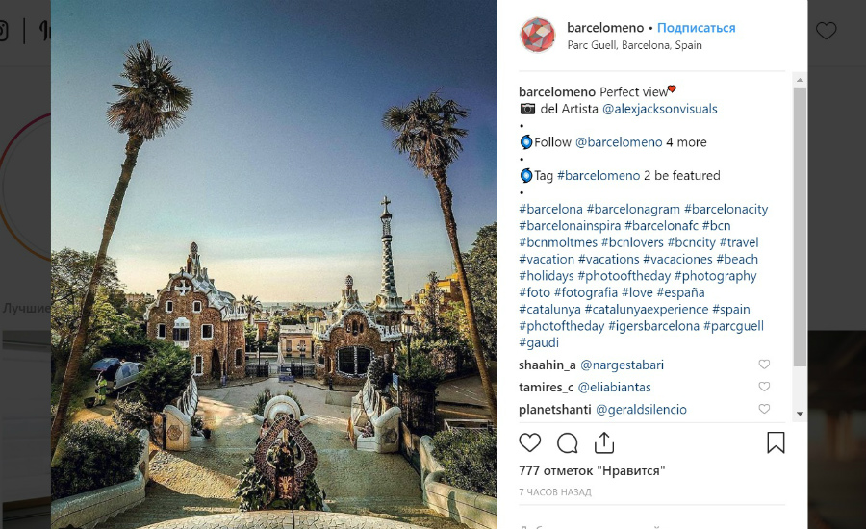Click the comments scrollbar down arrow

800,414
